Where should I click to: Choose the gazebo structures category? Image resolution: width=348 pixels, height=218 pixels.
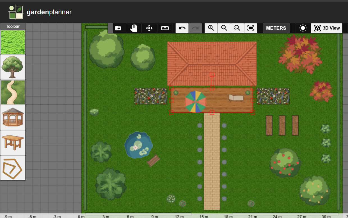pos(13,118)
